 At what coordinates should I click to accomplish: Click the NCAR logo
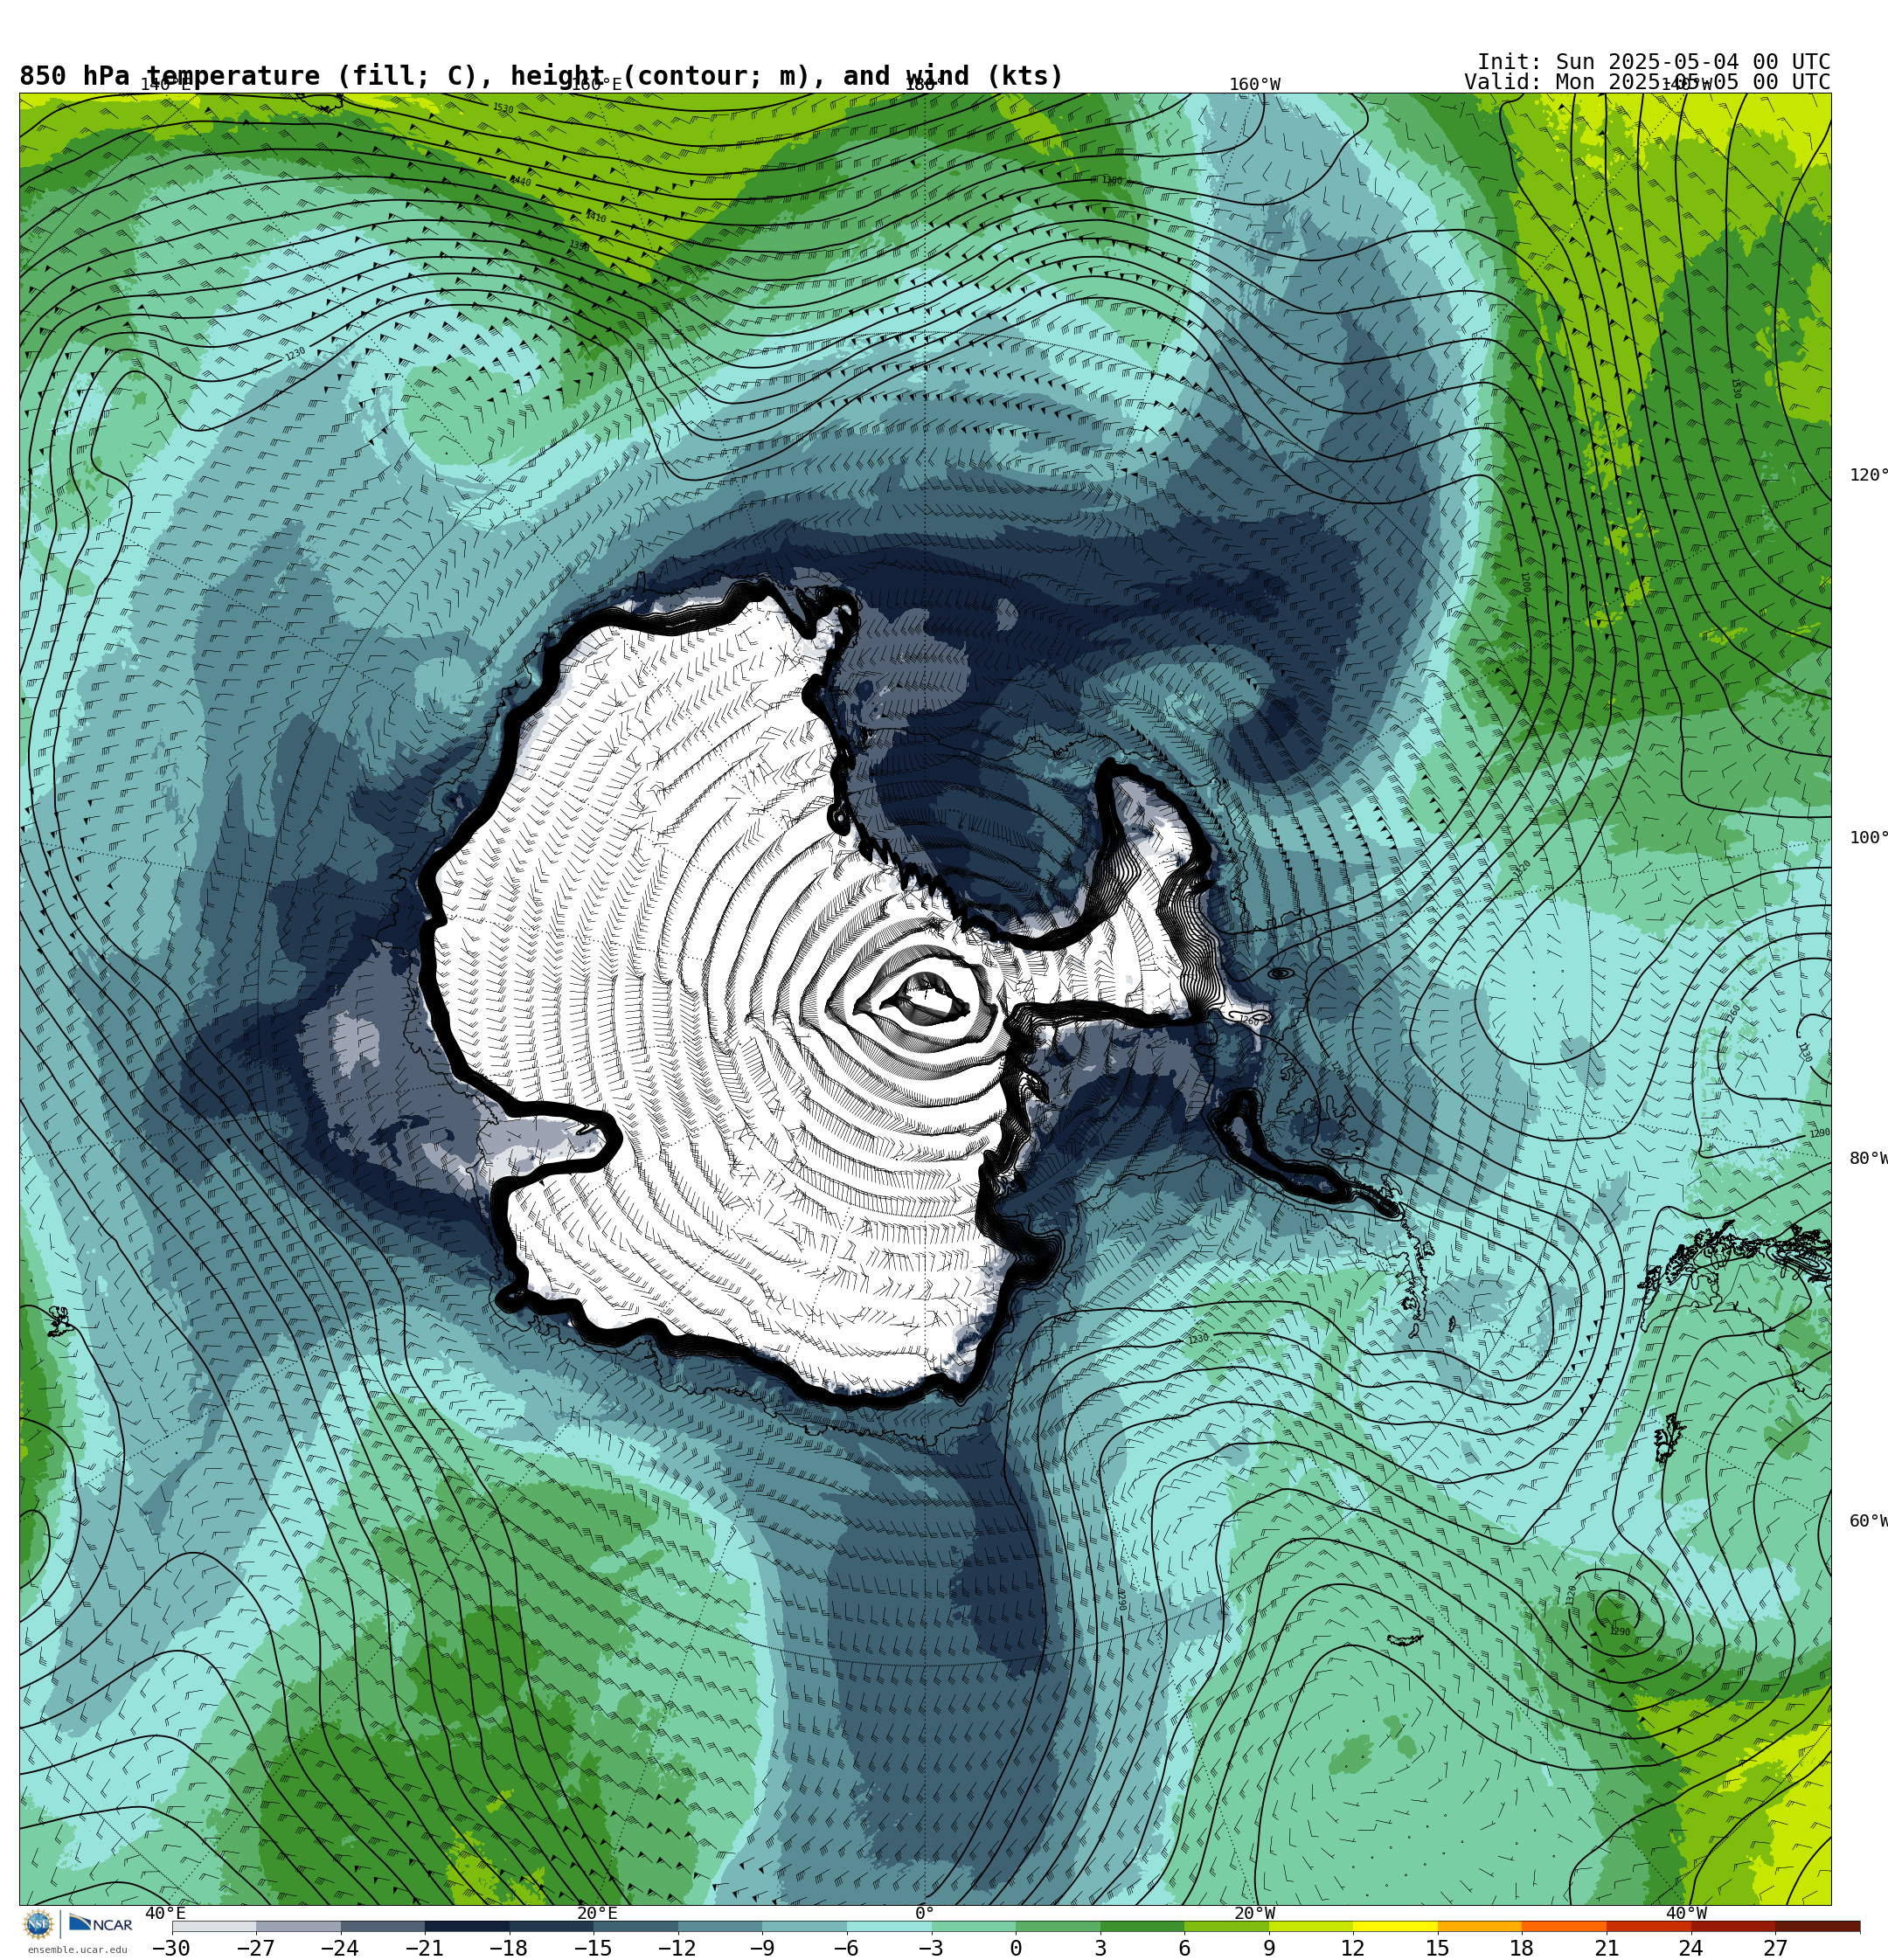(100, 1924)
